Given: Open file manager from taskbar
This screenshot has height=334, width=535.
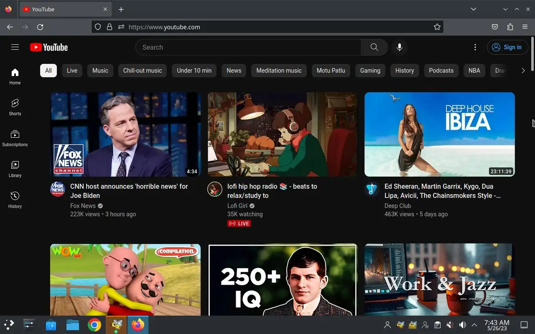Looking at the screenshot, I should pyautogui.click(x=73, y=325).
